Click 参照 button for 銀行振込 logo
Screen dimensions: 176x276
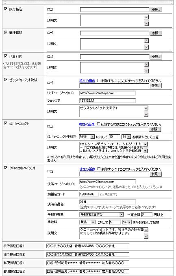tap(156, 9)
